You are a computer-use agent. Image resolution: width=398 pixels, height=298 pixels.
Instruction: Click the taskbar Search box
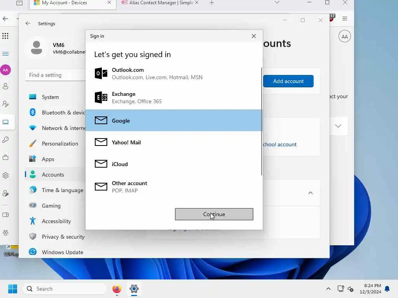click(x=65, y=289)
